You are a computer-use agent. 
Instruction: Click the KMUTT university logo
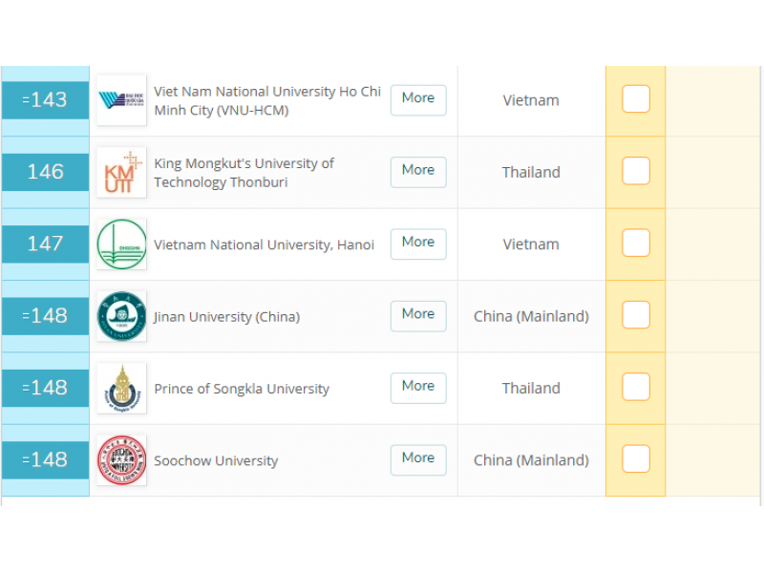tap(120, 172)
